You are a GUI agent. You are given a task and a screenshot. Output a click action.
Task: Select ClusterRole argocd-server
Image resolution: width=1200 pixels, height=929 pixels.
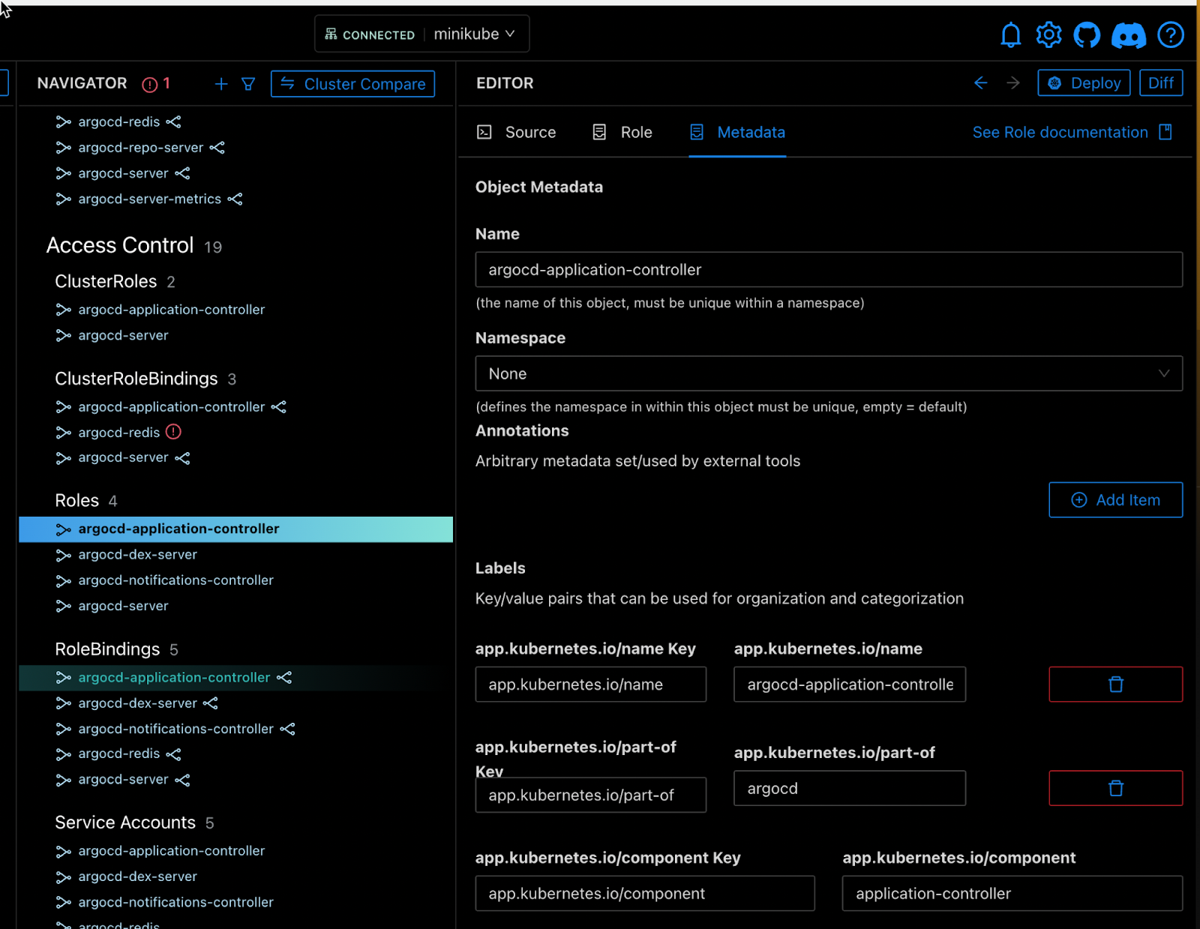123,335
